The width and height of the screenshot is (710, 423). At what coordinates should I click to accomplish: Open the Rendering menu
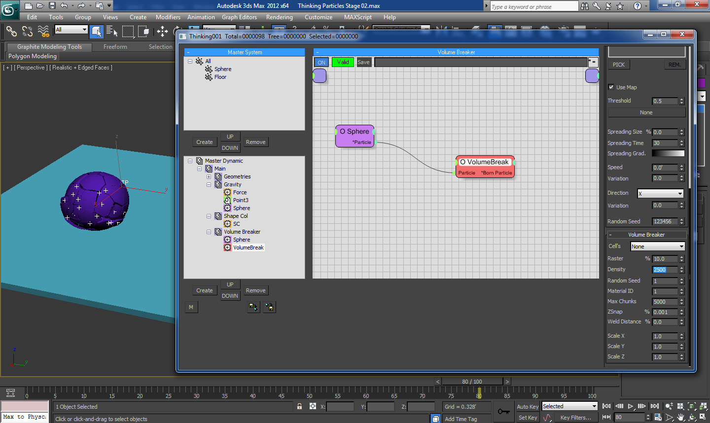(x=280, y=17)
